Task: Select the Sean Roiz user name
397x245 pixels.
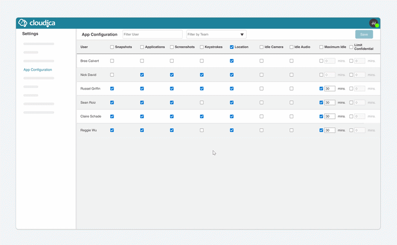Action: pyautogui.click(x=88, y=102)
